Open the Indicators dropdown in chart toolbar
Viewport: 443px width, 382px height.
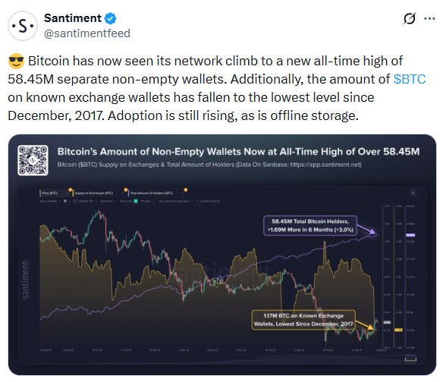click(x=108, y=201)
